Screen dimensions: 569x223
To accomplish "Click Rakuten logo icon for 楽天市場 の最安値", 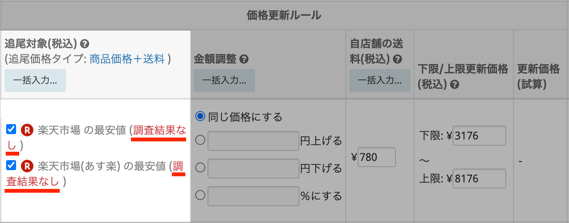I will coord(27,130).
